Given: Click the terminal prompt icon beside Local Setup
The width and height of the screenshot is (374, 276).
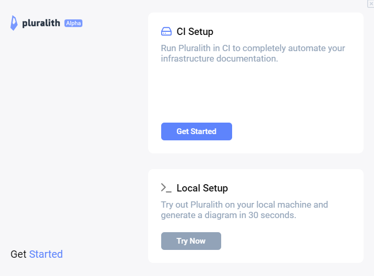Looking at the screenshot, I should click(166, 188).
